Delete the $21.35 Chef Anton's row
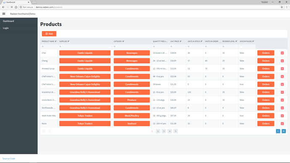 coord(282,84)
